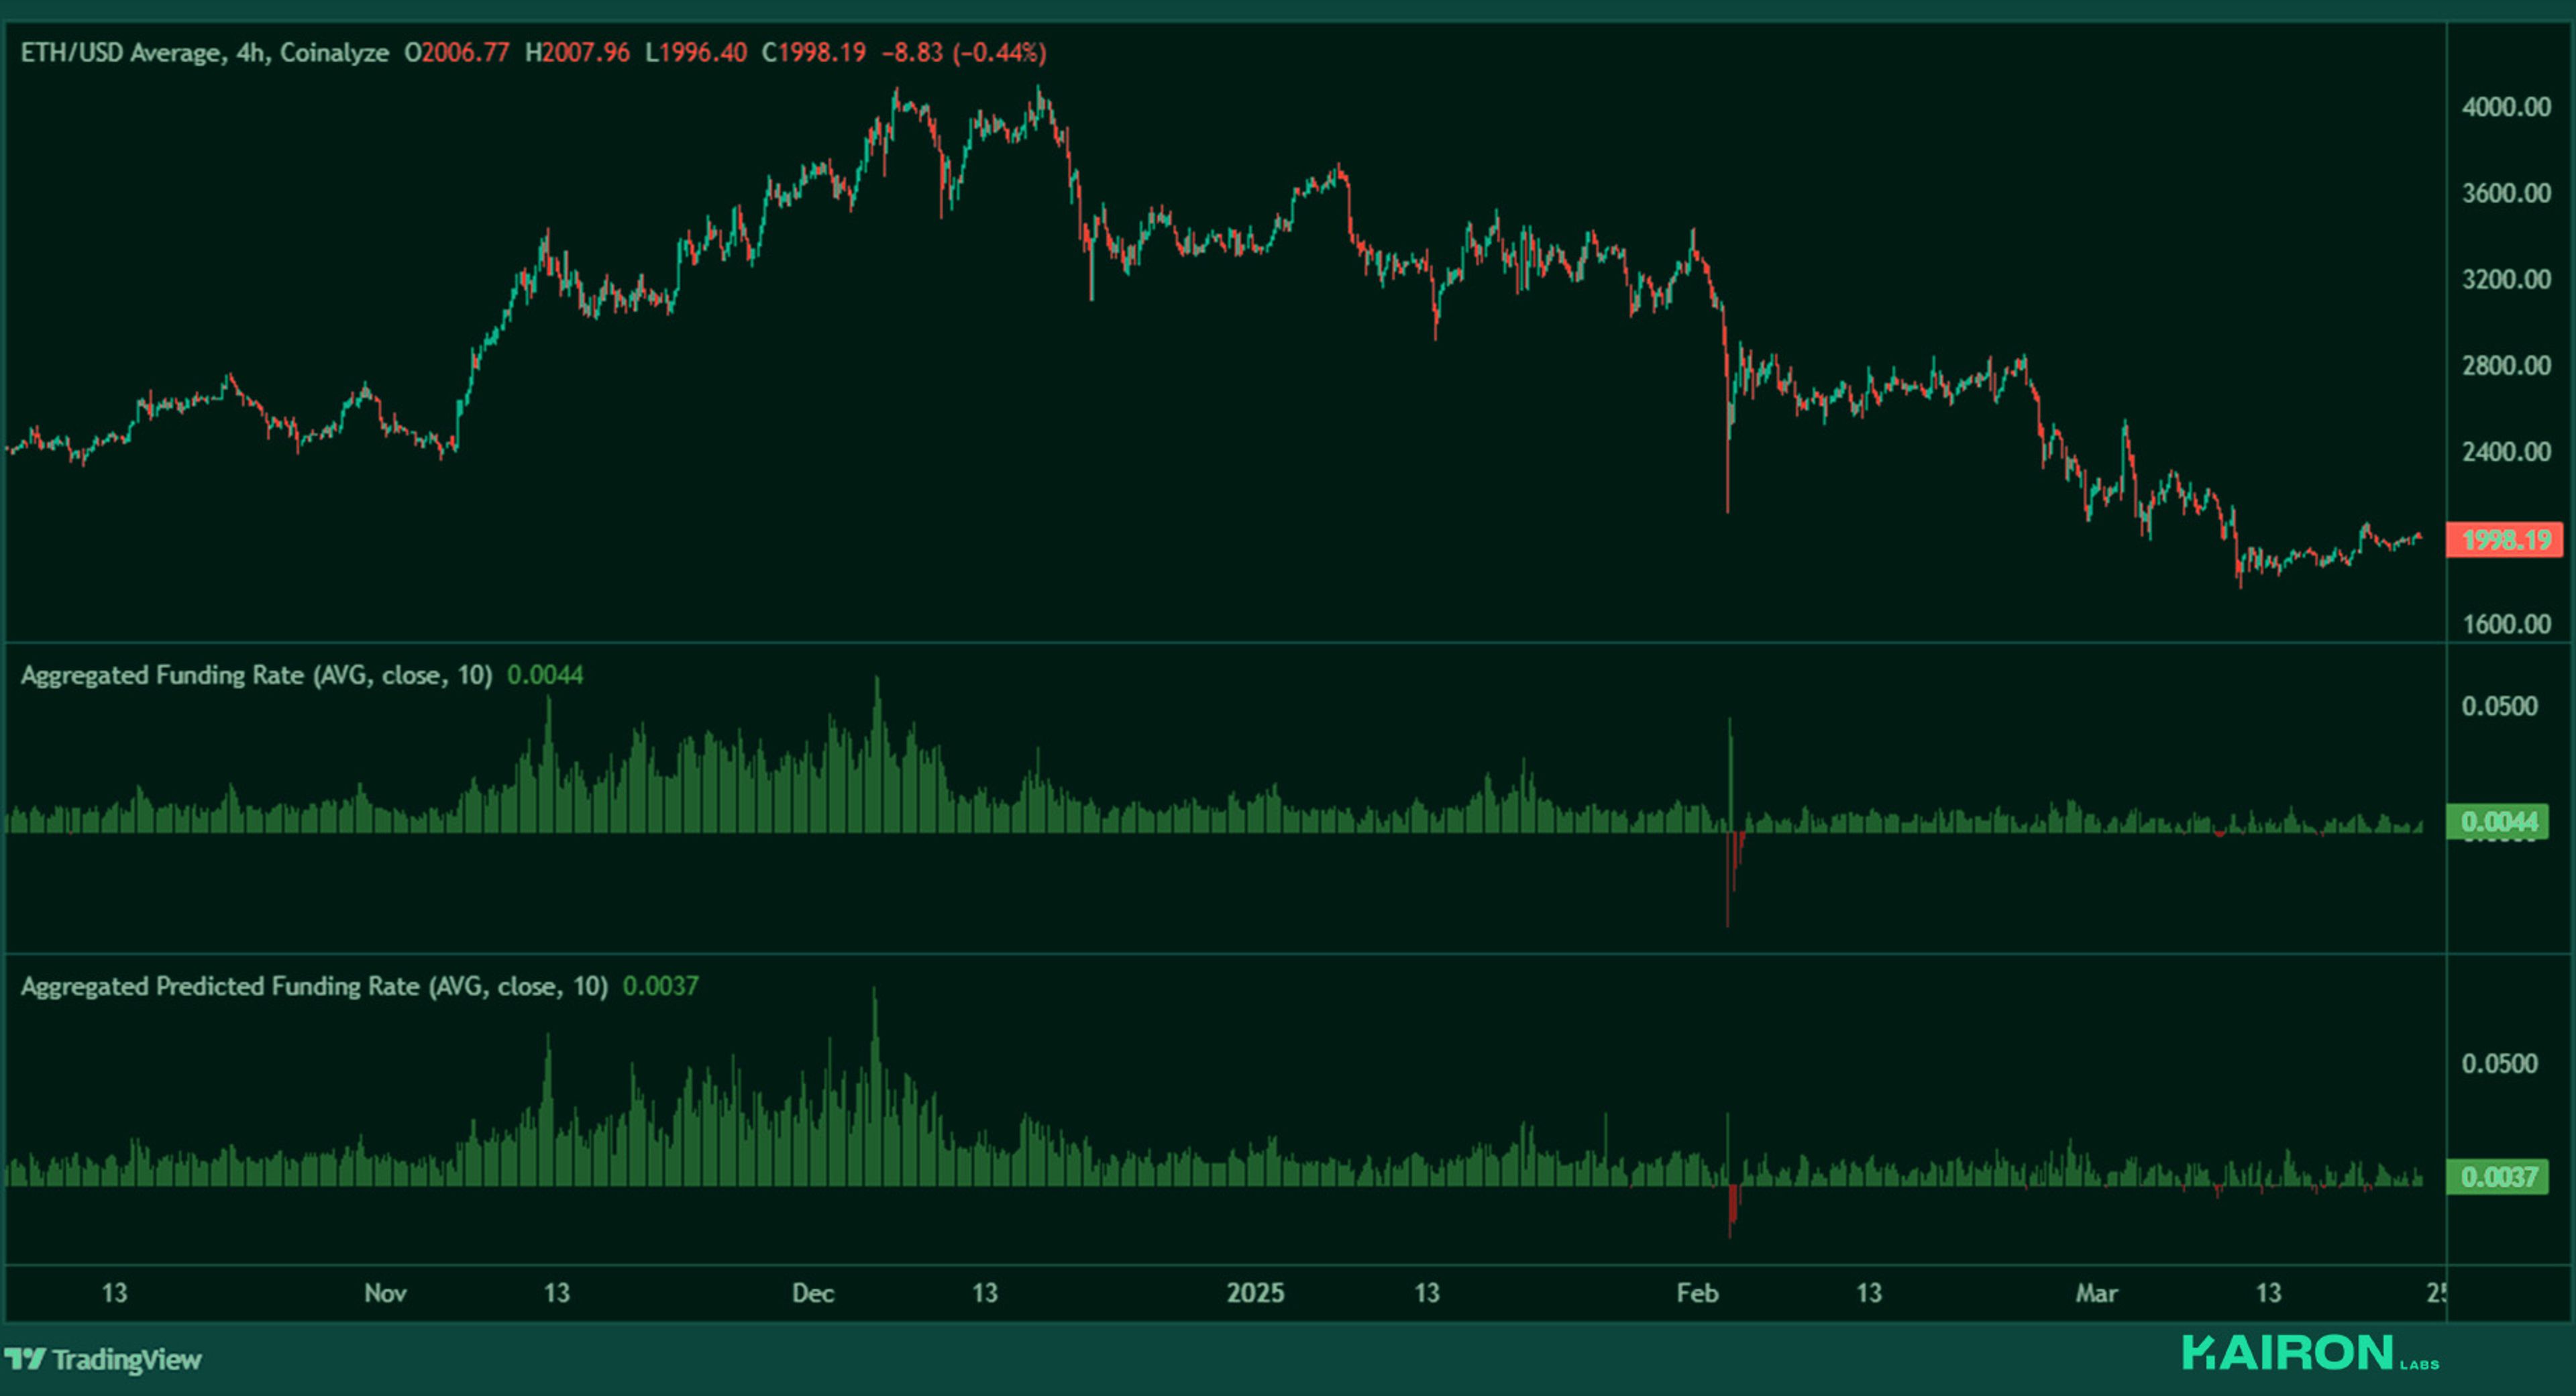Viewport: 2576px width, 1396px height.
Task: Click the -8.83 (-0.44%) change value
Action: click(963, 52)
